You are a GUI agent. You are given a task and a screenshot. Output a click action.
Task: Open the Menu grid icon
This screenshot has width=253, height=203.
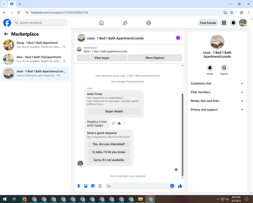[x=224, y=23]
